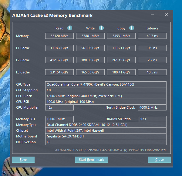Click the Memory Bus label
The width and height of the screenshot is (182, 176).
point(25,119)
